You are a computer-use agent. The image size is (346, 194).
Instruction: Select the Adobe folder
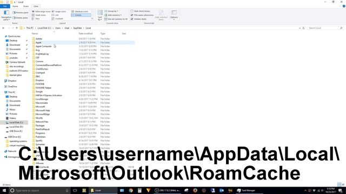[39, 39]
